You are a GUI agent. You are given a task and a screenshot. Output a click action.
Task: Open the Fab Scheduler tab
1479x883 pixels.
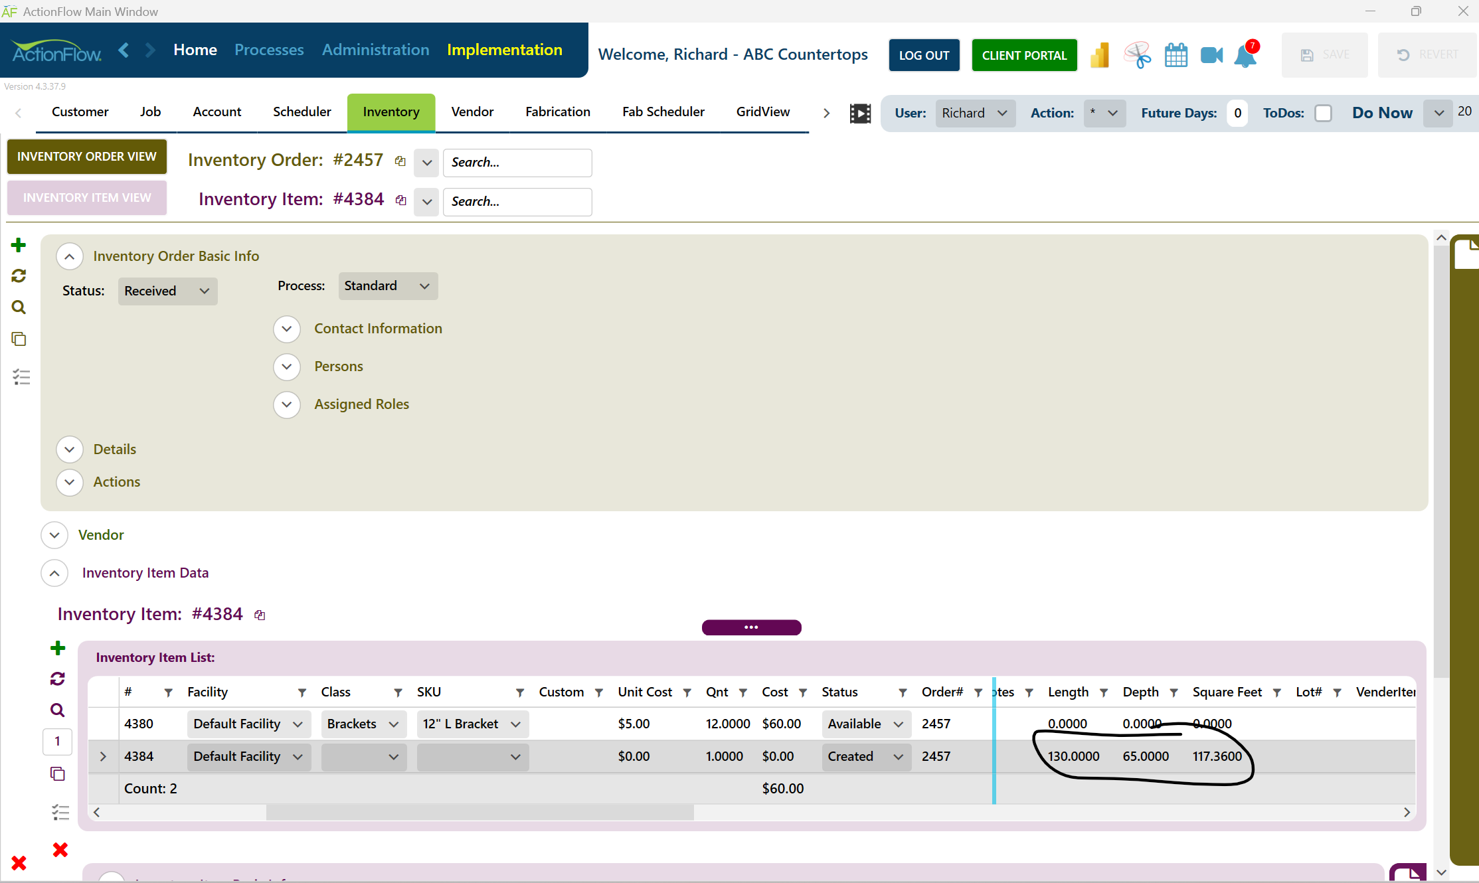click(663, 112)
